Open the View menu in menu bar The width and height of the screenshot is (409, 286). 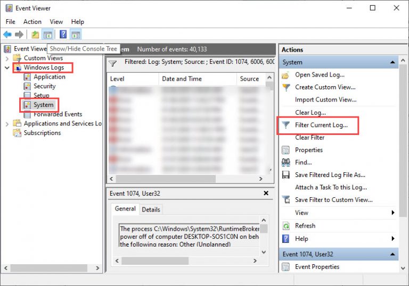coord(56,22)
